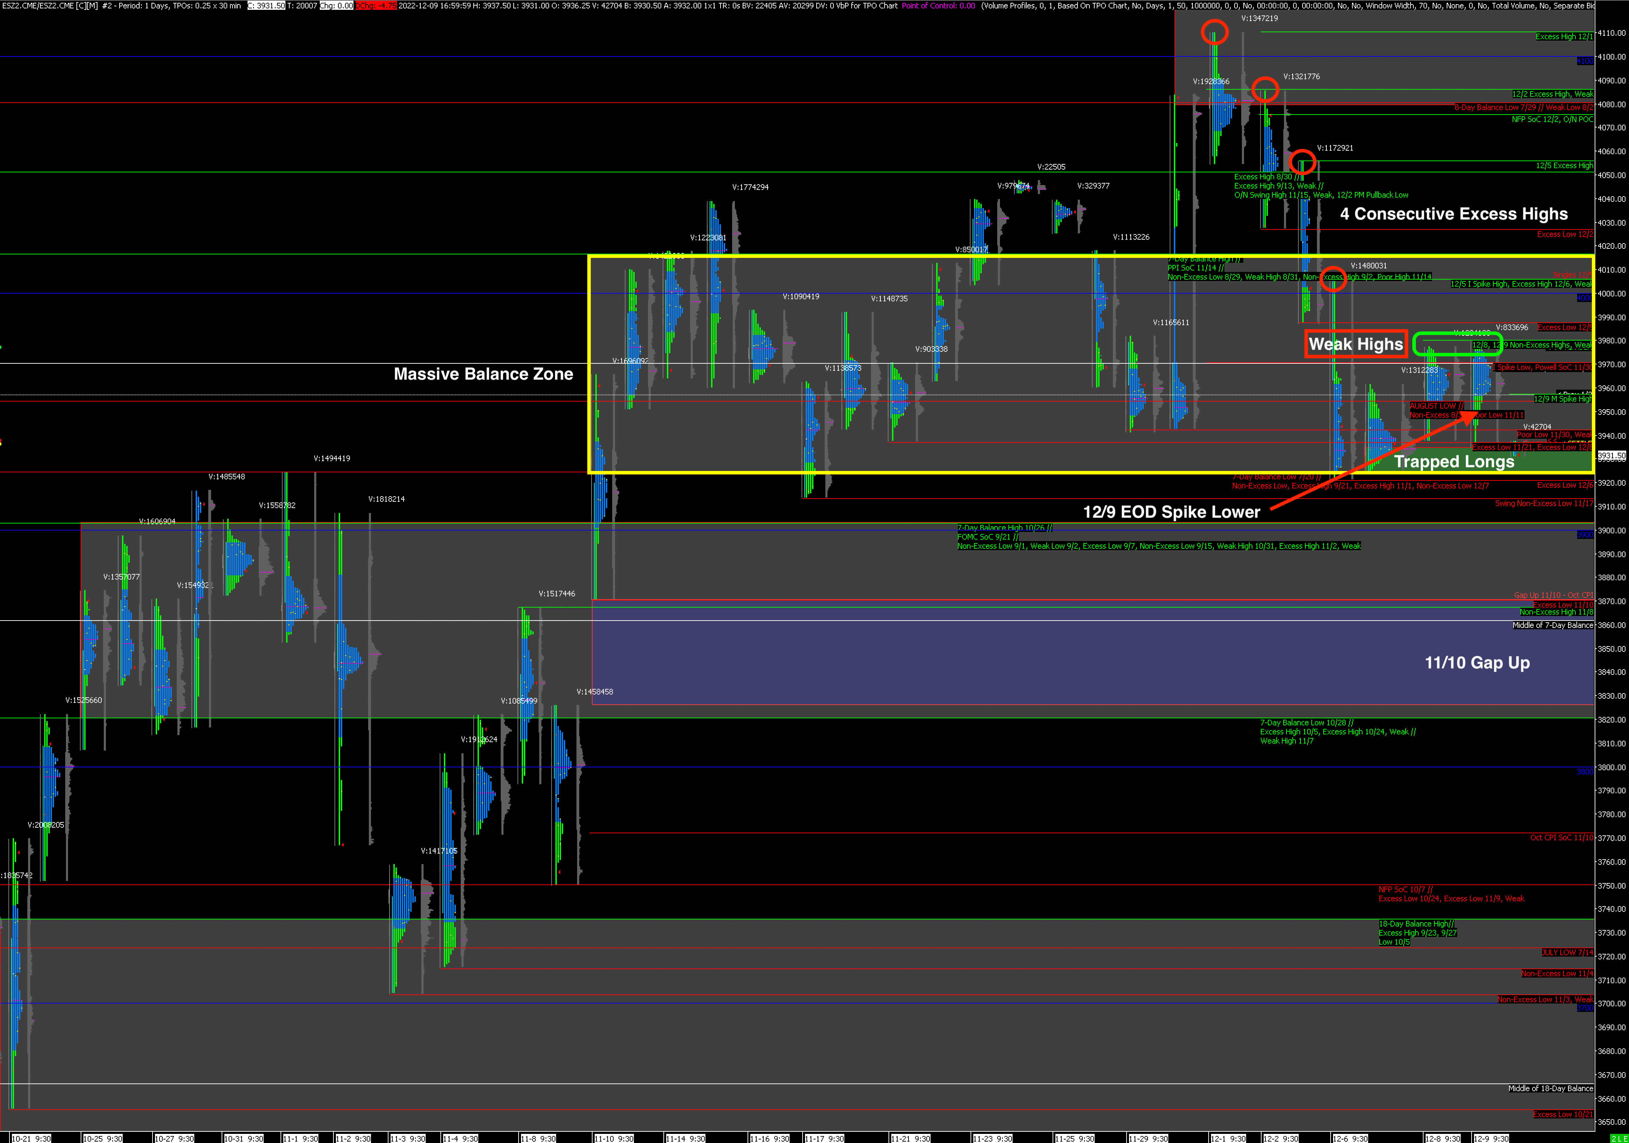Select the green 'Trapped Longs' highlighted zone
Viewport: 1629px width, 1143px height.
pyautogui.click(x=1454, y=461)
